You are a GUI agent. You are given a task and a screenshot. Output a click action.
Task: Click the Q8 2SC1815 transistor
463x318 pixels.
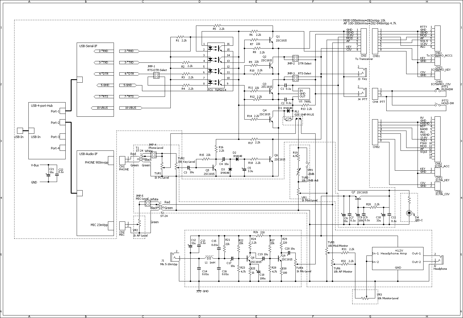[x=248, y=259]
